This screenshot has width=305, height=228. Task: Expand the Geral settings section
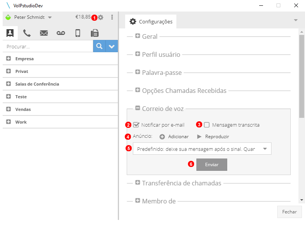coord(138,36)
